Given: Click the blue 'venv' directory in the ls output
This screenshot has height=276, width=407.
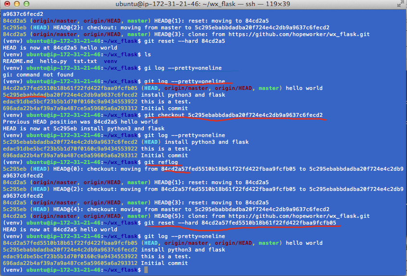Looking at the screenshot, I should 110,61.
